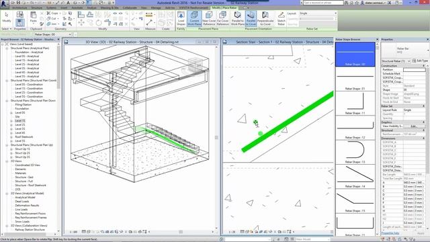Collapse the Graphics properties group
The image size is (430, 242).
[x=424, y=122]
